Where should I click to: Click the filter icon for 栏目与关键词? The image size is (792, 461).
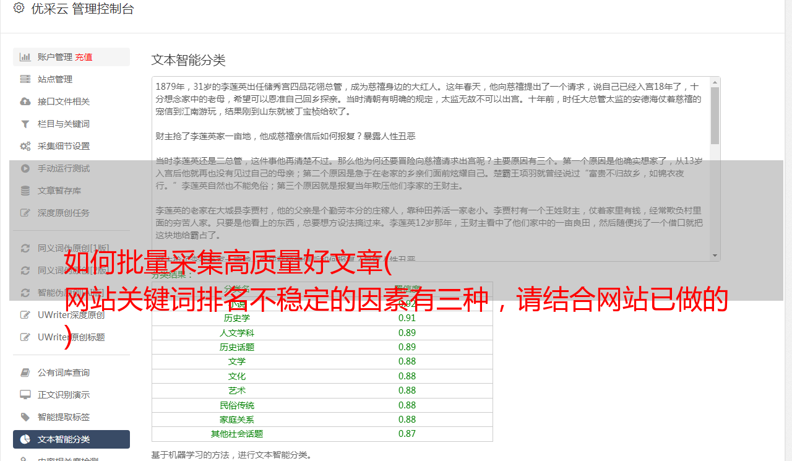25,124
